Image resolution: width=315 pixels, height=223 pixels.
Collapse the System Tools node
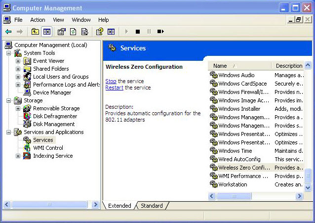click(9, 53)
